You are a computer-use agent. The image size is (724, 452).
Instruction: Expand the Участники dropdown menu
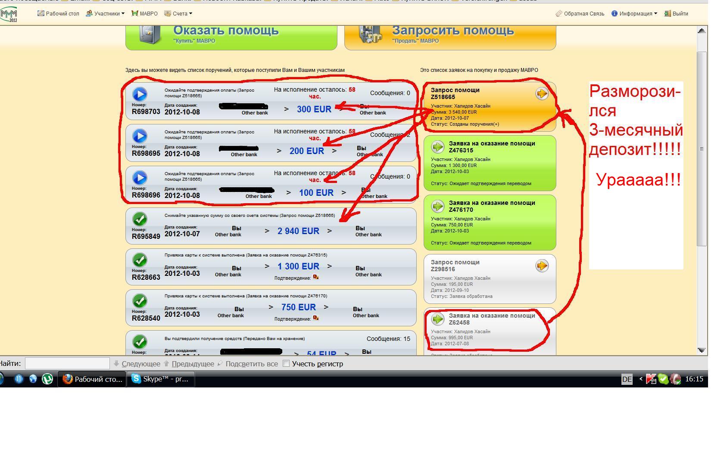tap(105, 13)
